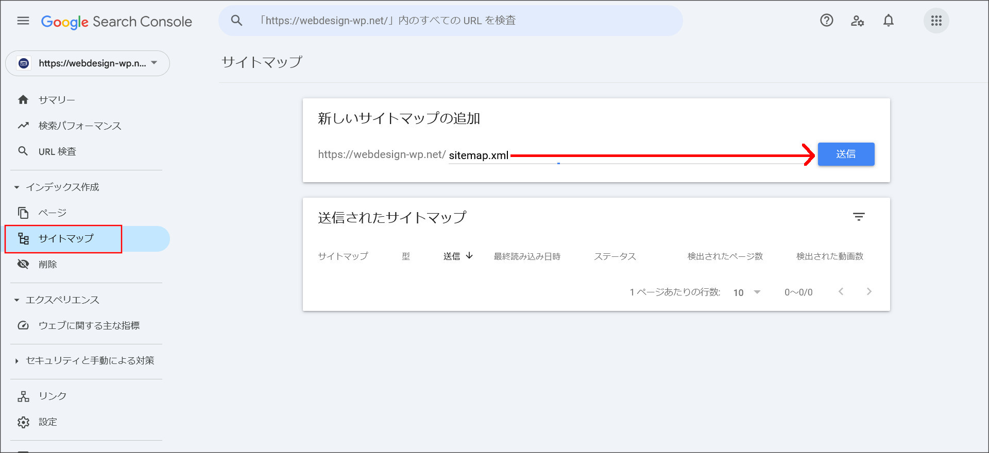The width and height of the screenshot is (989, 453).
Task: Go to next page of sitemaps
Action: tap(869, 291)
